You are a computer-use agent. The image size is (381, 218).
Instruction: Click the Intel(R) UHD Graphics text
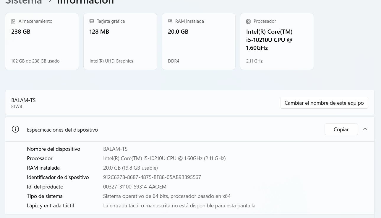pos(111,61)
